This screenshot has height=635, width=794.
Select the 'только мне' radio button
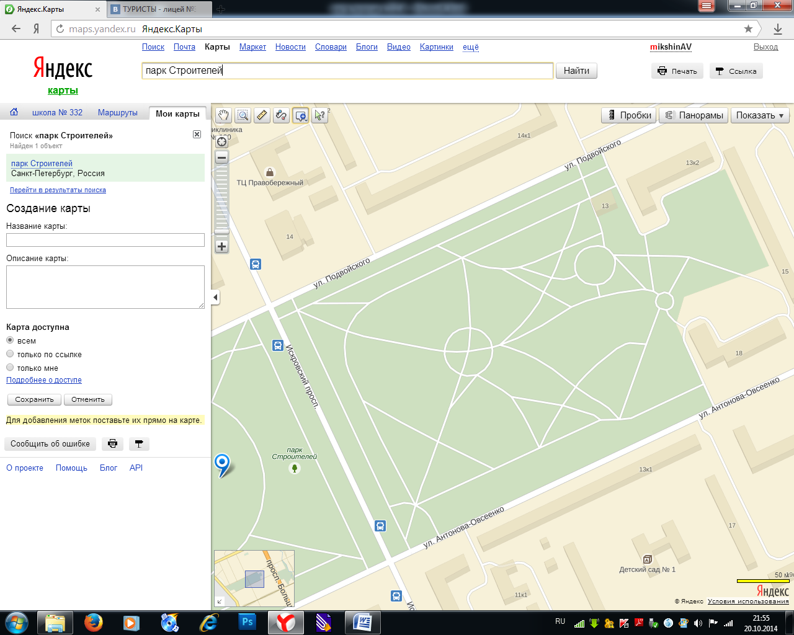(x=10, y=368)
